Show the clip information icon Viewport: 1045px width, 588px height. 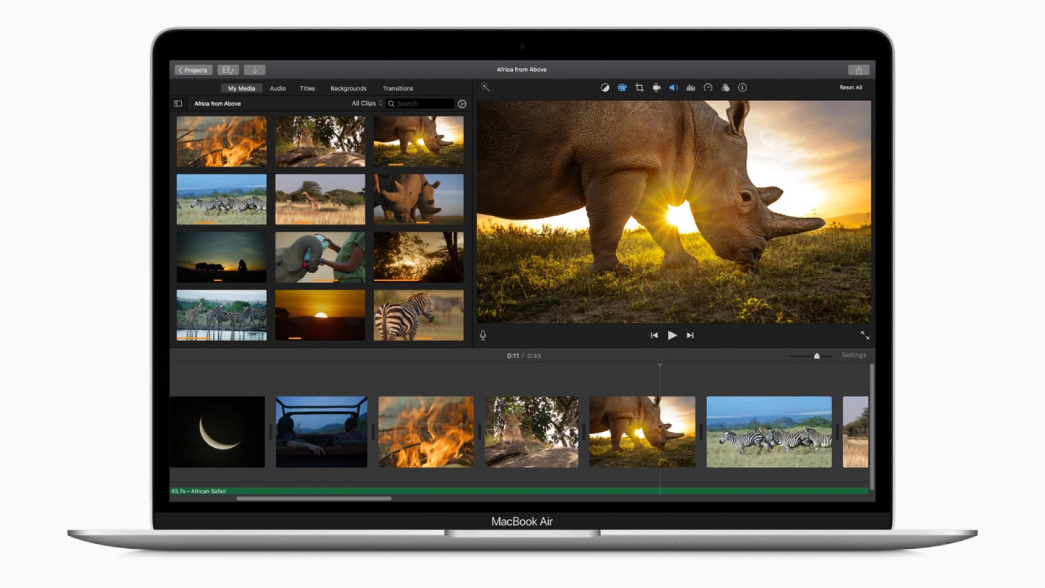[x=742, y=88]
